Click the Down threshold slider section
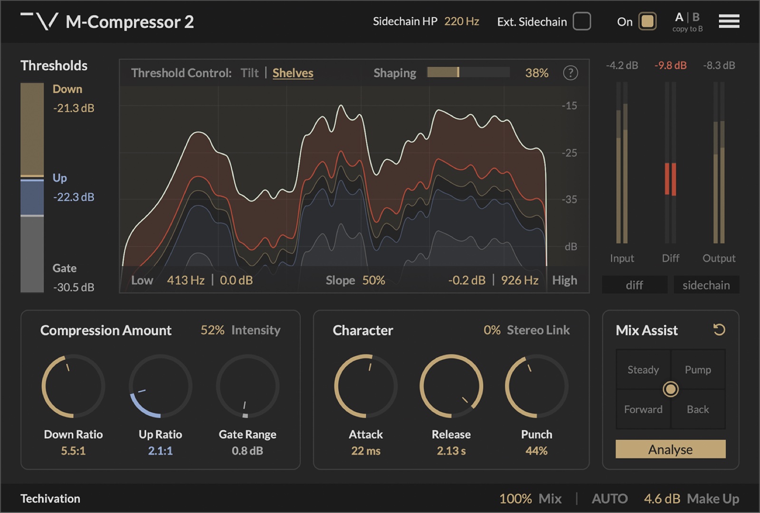The image size is (760, 513). click(32, 130)
